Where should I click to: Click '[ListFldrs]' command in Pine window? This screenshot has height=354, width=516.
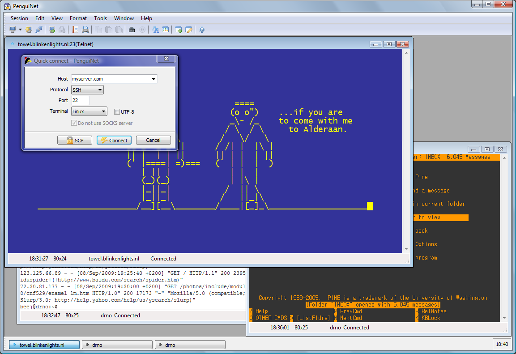pos(313,318)
